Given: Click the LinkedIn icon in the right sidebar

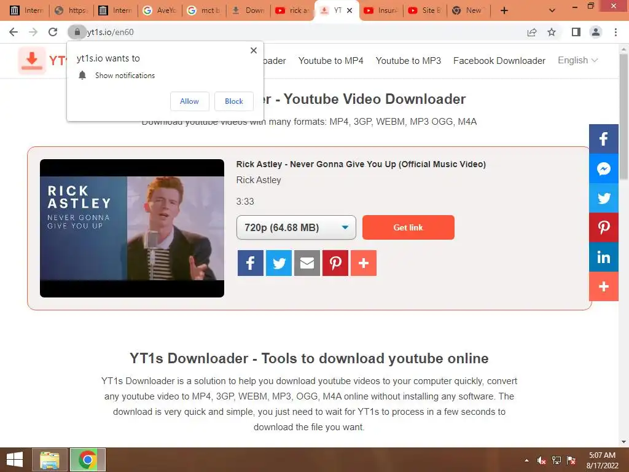Looking at the screenshot, I should pos(604,257).
